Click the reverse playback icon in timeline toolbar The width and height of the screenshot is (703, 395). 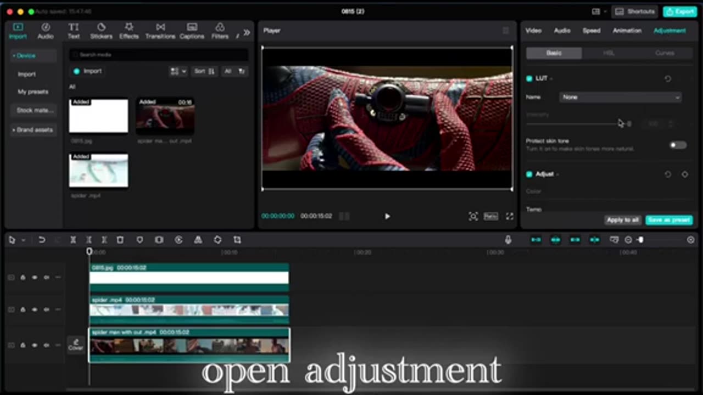click(178, 240)
